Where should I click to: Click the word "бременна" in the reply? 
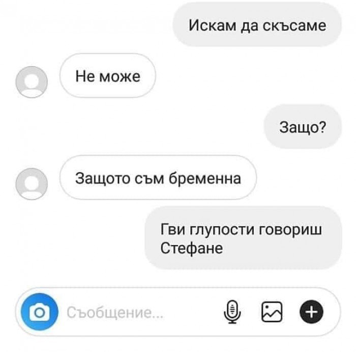(204, 178)
